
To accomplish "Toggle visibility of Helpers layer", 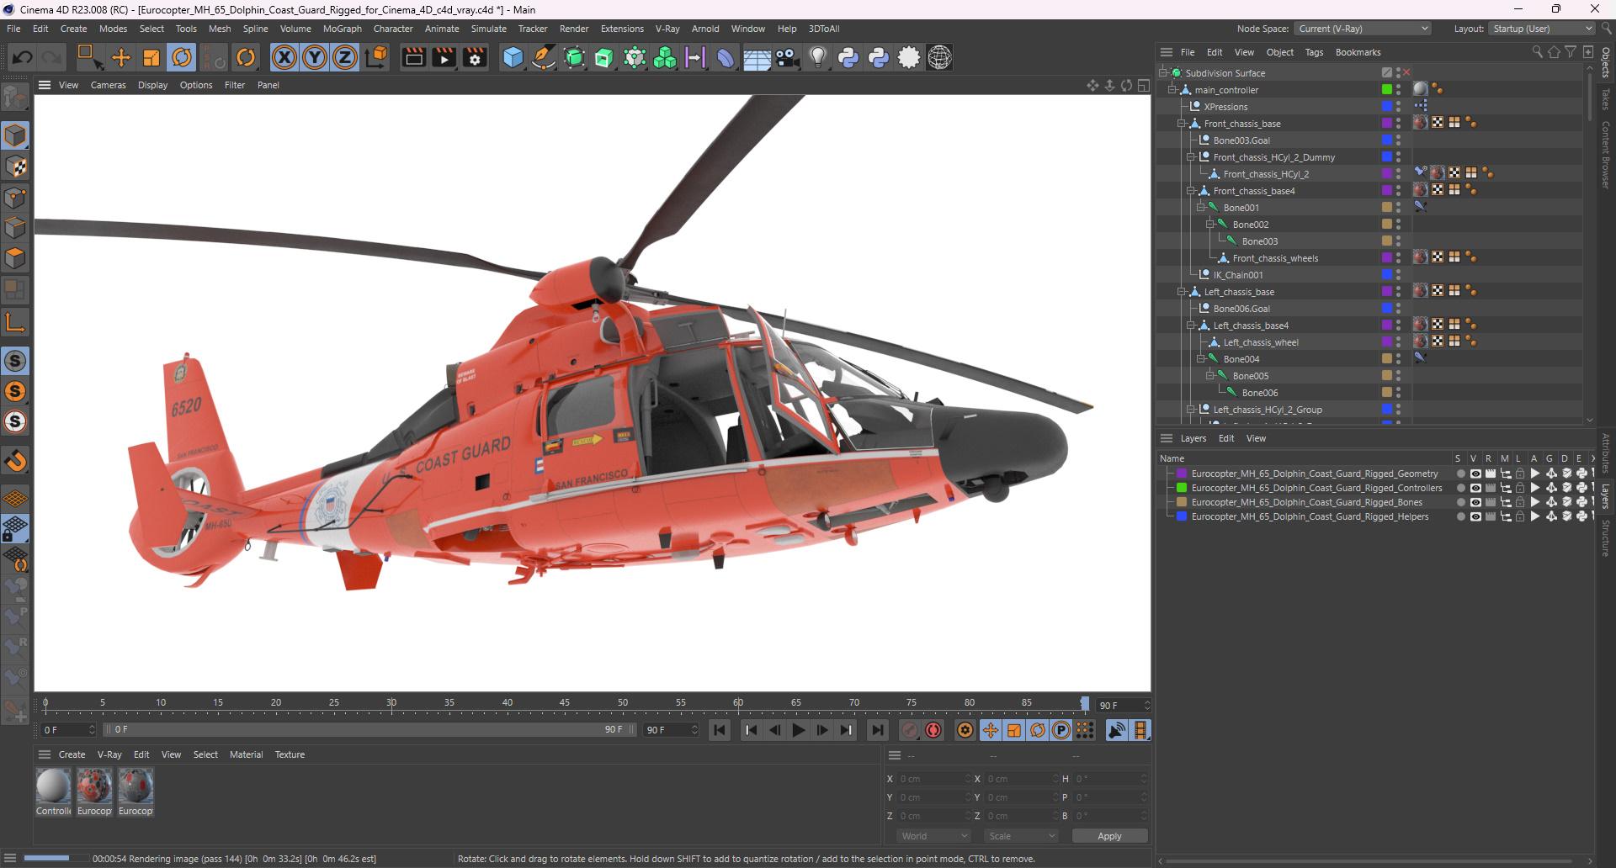I will coord(1475,516).
